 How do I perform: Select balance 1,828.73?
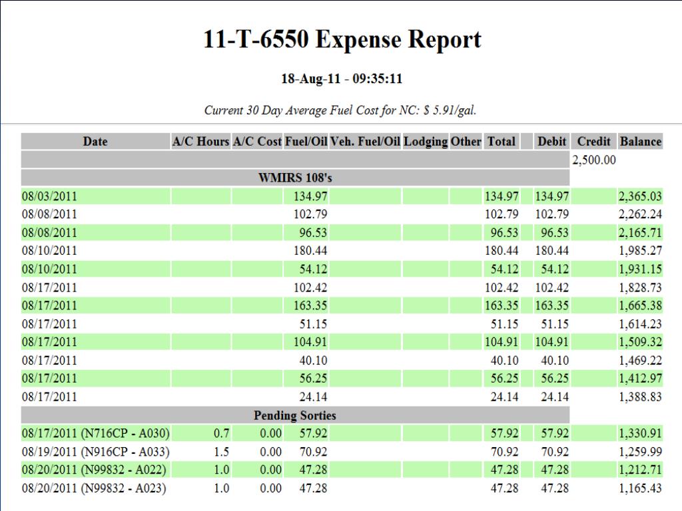[640, 287]
